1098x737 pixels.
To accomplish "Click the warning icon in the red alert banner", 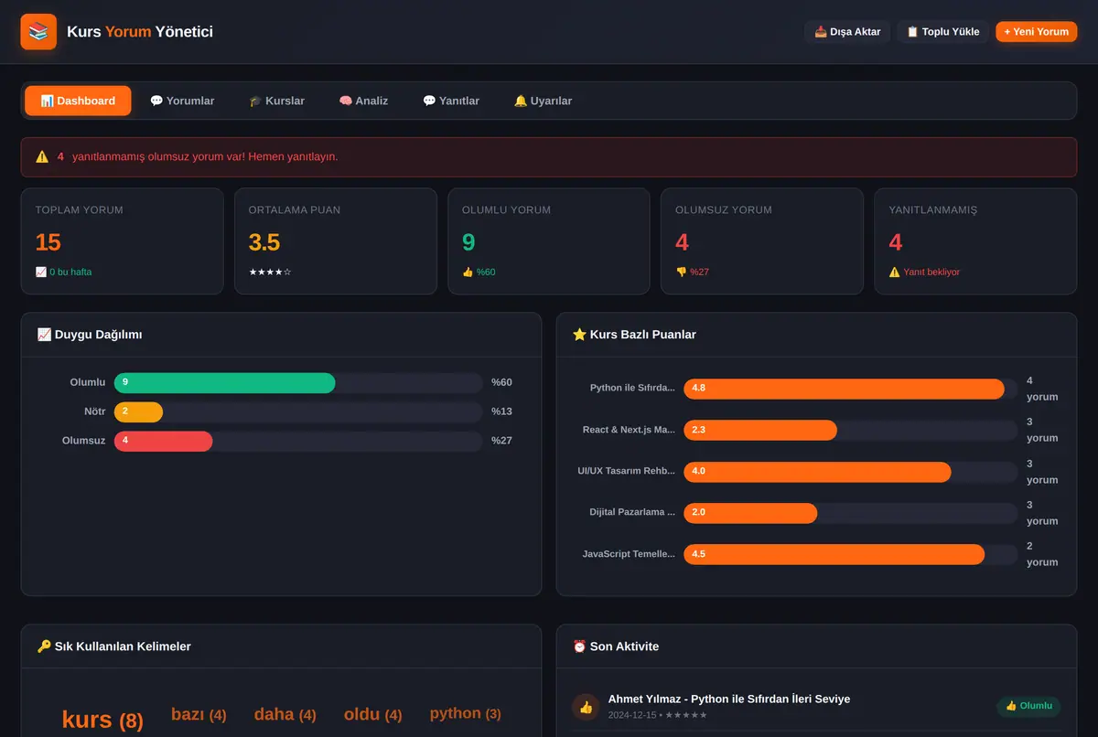I will click(x=42, y=156).
